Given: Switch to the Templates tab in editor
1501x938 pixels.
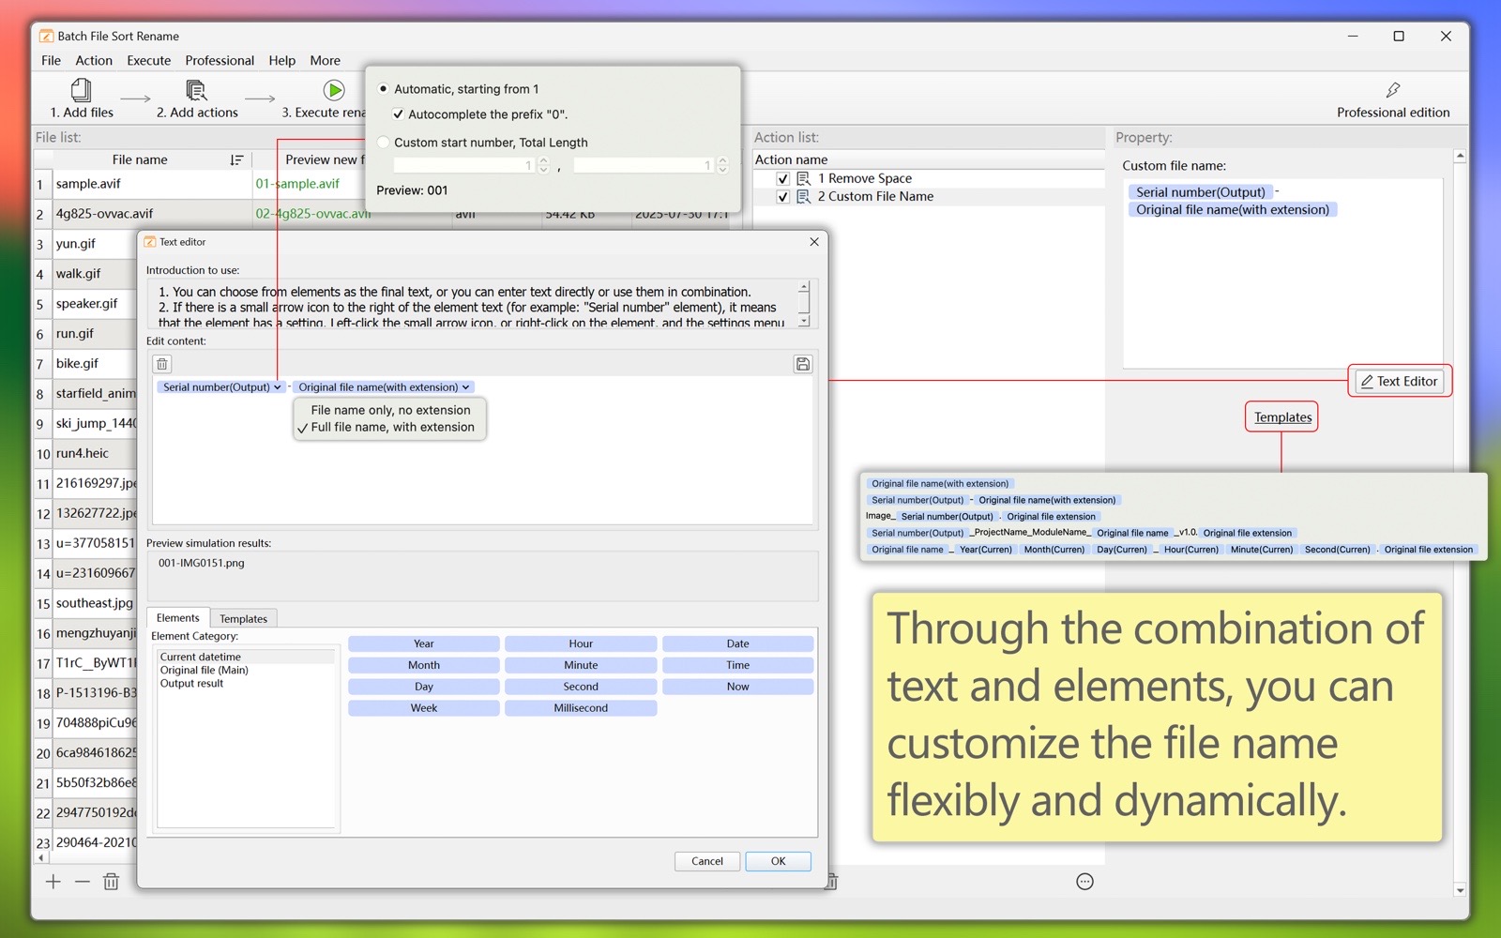Looking at the screenshot, I should click(243, 619).
